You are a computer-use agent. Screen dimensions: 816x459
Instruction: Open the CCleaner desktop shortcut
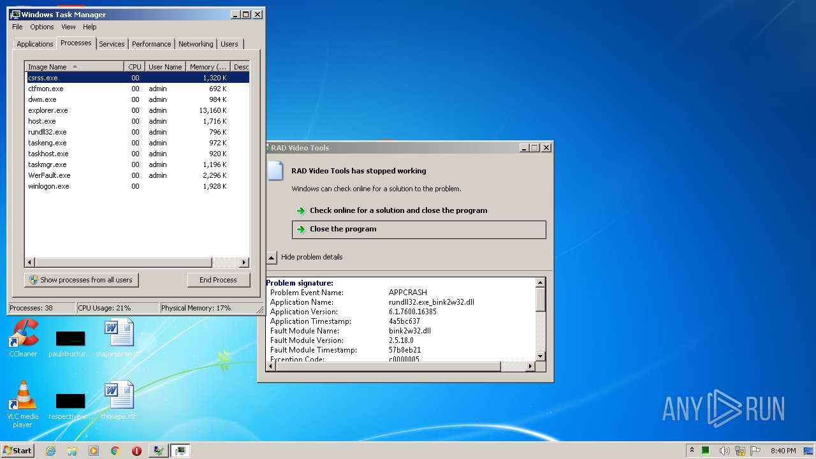click(x=23, y=337)
